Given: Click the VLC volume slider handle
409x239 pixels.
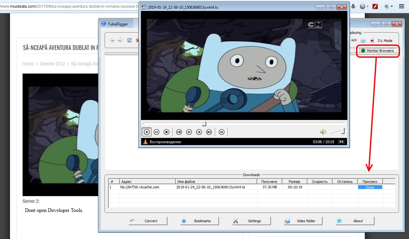Looking at the screenshot, I should [343, 131].
